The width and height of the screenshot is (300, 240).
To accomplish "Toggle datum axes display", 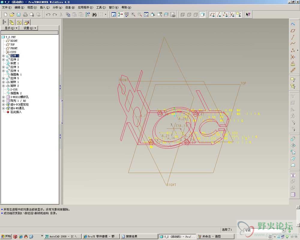I will click(219, 14).
